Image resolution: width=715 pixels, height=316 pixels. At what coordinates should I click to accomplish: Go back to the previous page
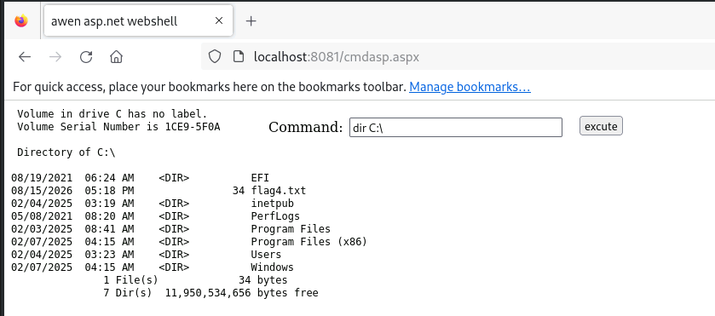[25, 56]
